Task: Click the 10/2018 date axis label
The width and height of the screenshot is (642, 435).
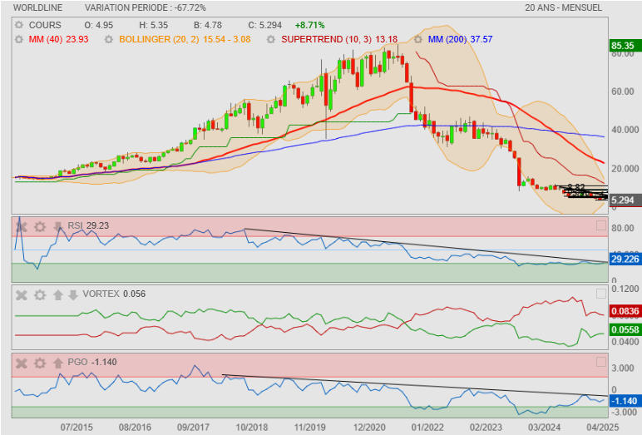Action: (251, 428)
